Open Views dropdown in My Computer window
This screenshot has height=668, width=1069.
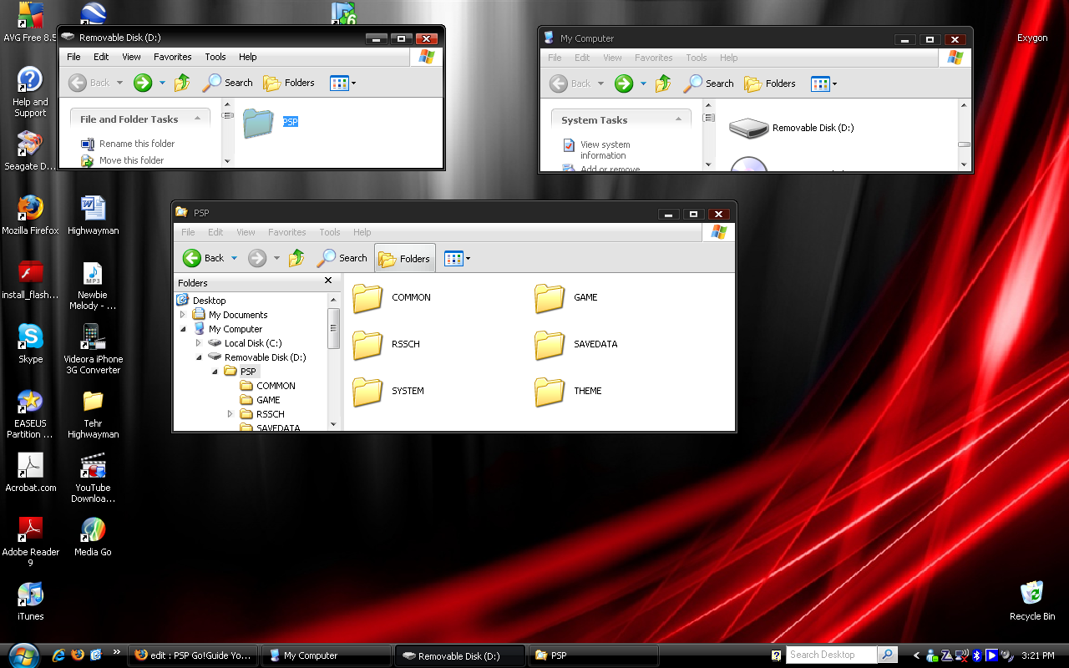[824, 83]
